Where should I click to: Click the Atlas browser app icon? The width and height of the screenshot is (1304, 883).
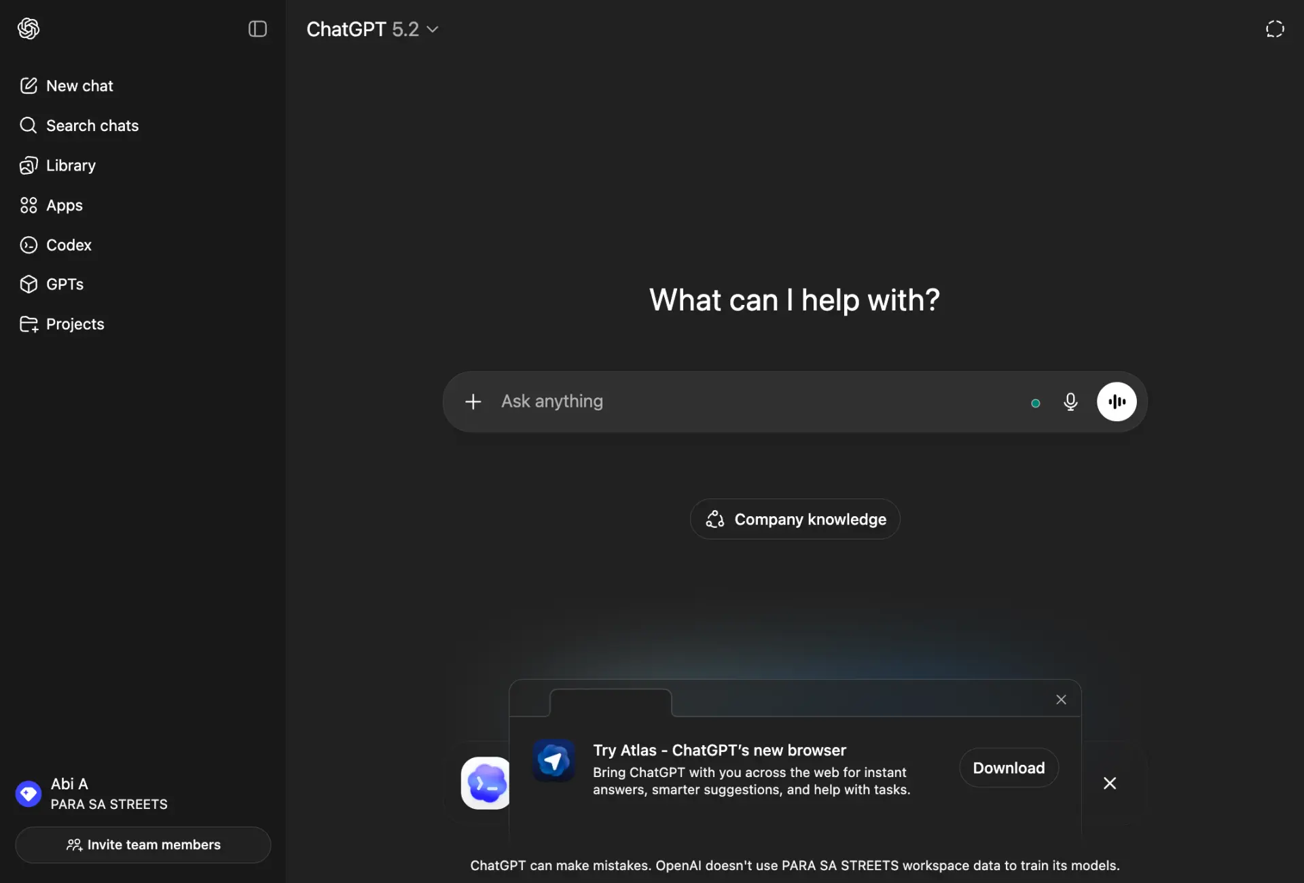pos(554,761)
